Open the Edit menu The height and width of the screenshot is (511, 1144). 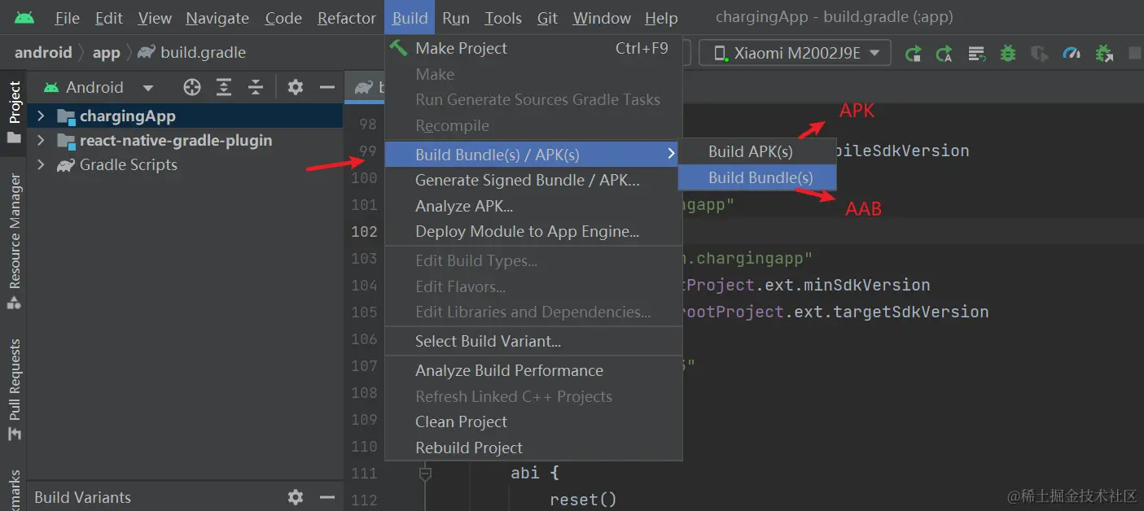click(109, 18)
